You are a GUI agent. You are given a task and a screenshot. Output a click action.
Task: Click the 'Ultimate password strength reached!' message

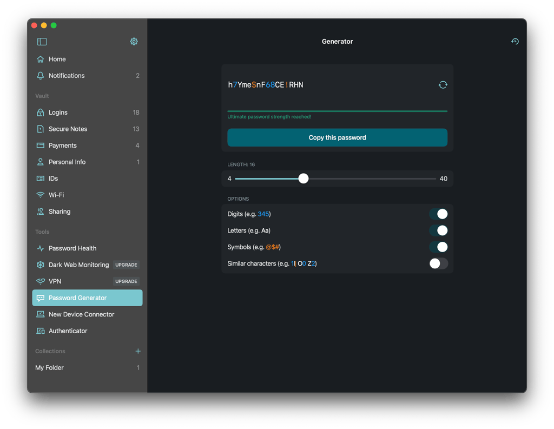pyautogui.click(x=269, y=117)
